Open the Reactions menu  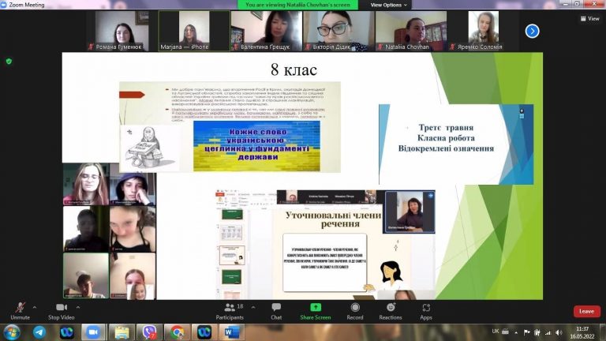tap(391, 312)
